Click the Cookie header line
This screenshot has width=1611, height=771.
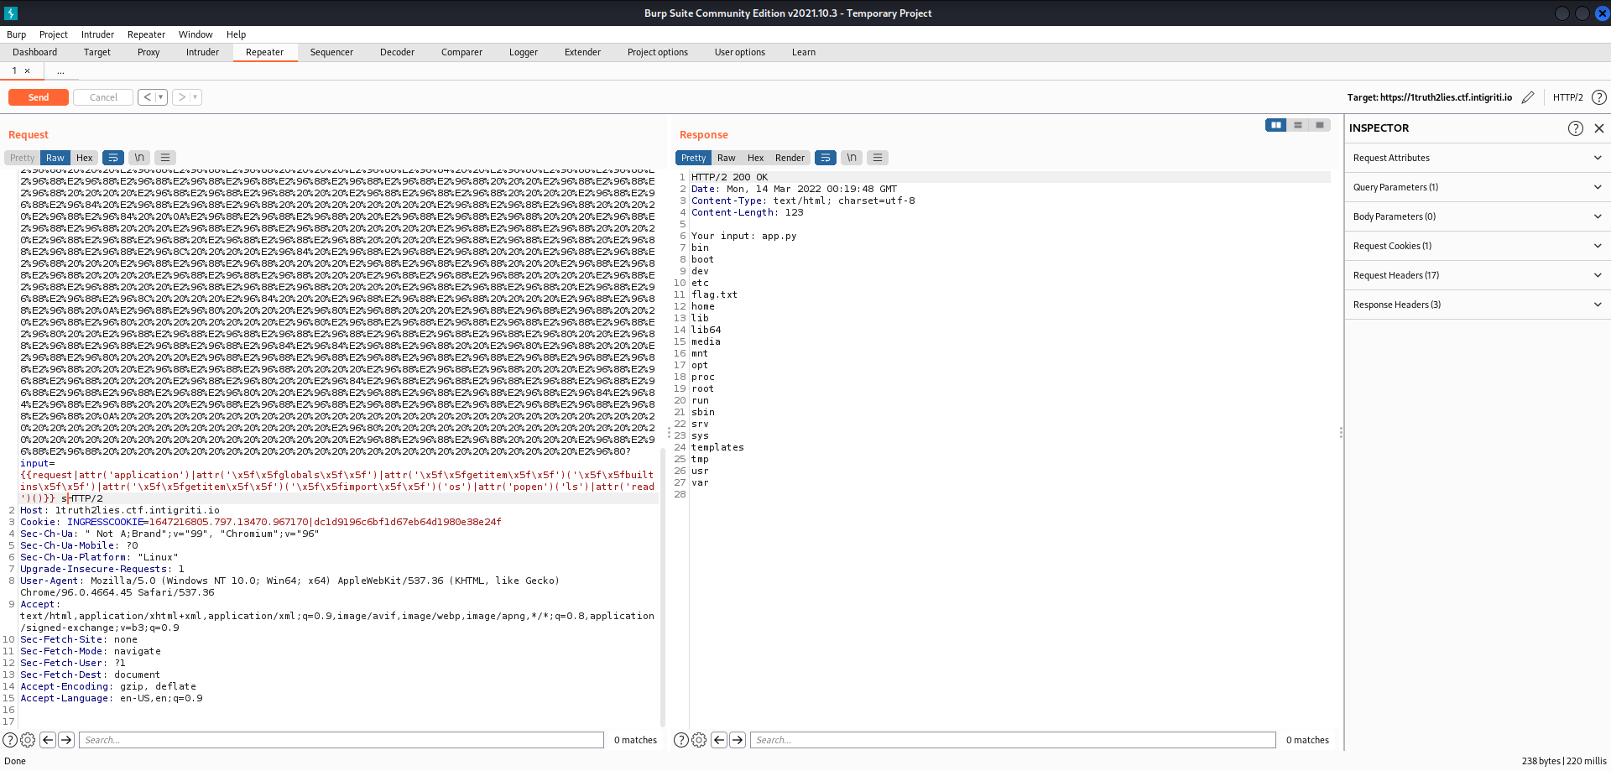[x=261, y=522]
